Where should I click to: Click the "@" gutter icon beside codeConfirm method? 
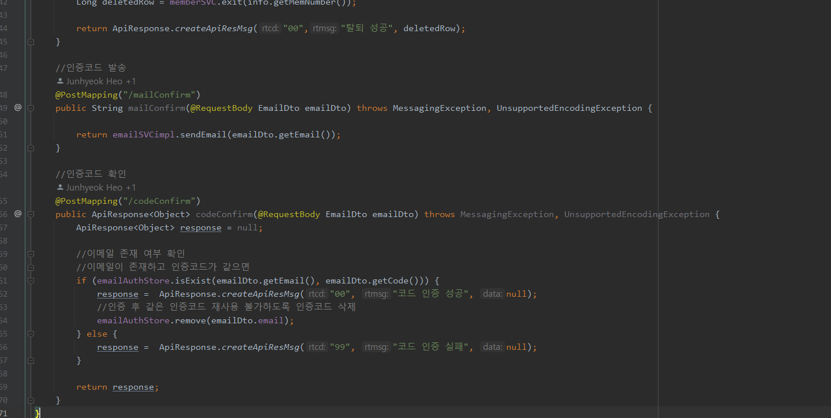(17, 214)
